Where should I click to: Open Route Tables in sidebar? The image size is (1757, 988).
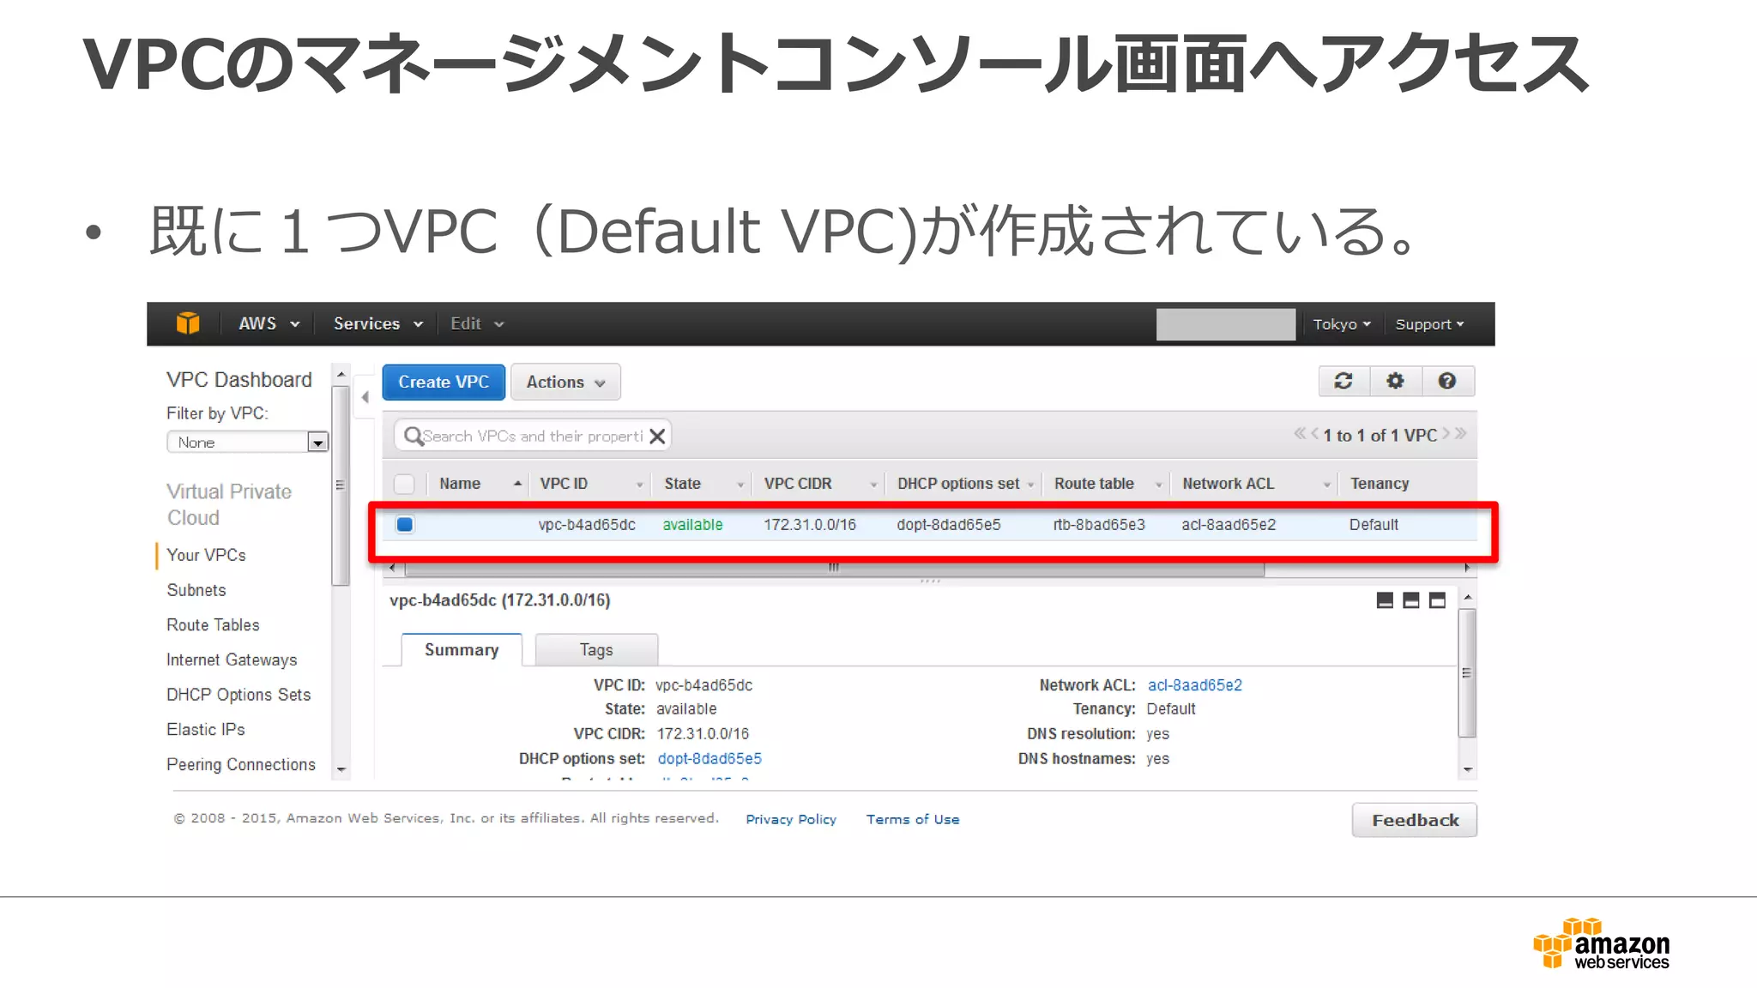(213, 625)
